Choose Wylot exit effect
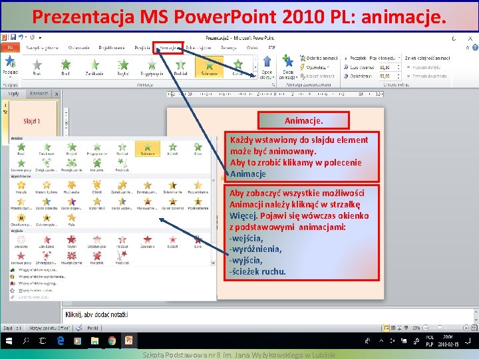 (71, 242)
